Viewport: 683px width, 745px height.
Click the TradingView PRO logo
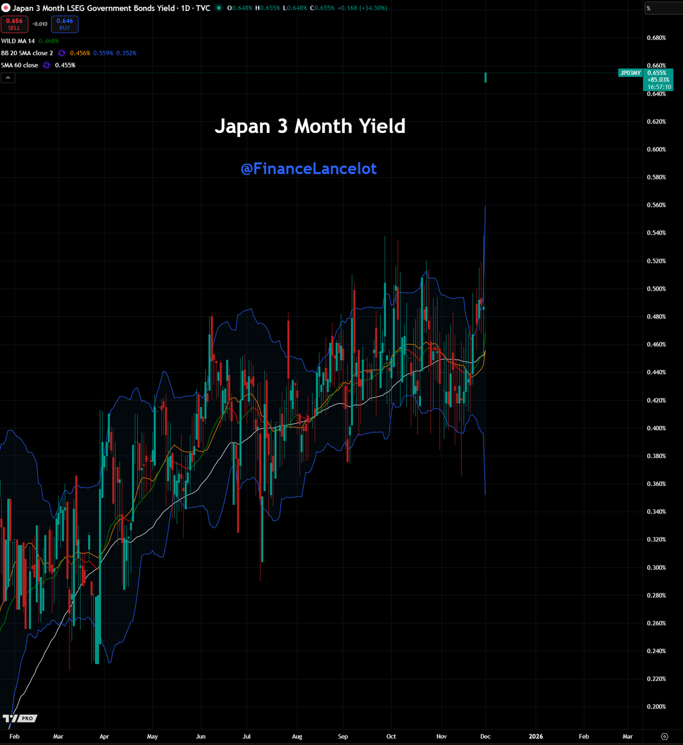[19, 718]
